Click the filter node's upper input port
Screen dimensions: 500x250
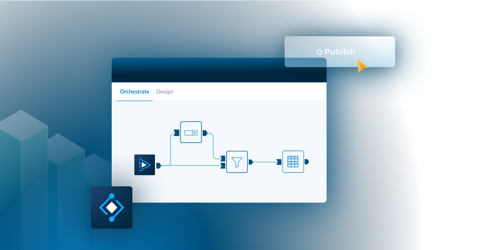(x=223, y=158)
